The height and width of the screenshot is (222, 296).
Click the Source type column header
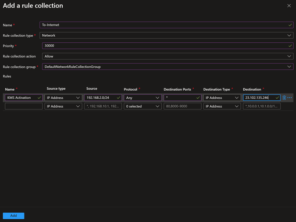56,88
